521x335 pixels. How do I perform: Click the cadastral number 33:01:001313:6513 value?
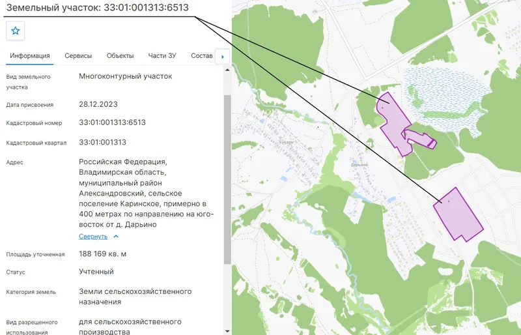point(112,123)
